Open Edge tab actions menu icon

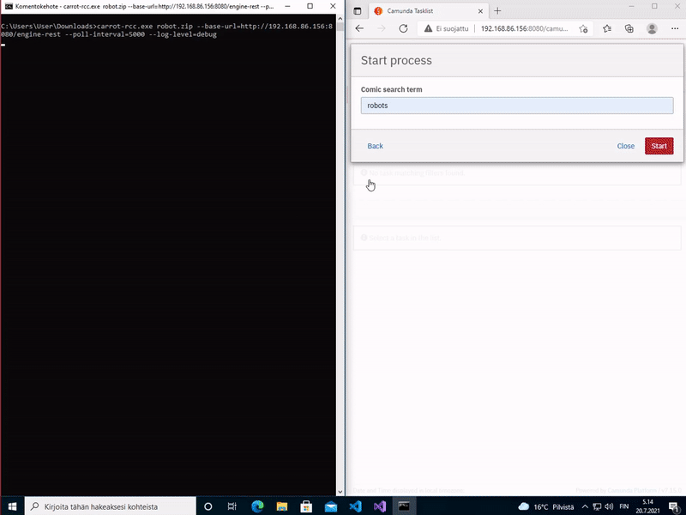pos(358,11)
